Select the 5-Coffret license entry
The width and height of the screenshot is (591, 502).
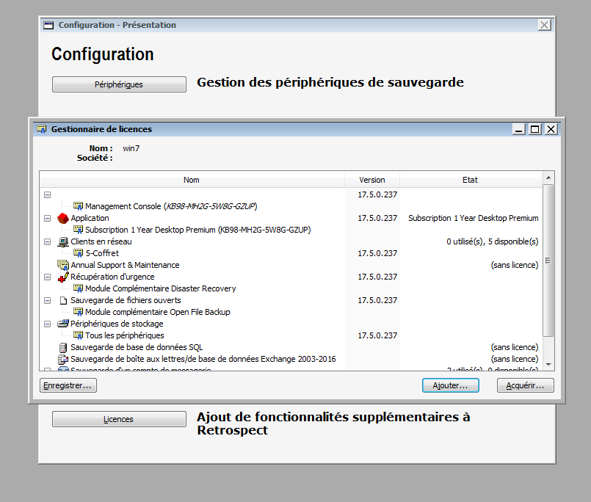(101, 253)
